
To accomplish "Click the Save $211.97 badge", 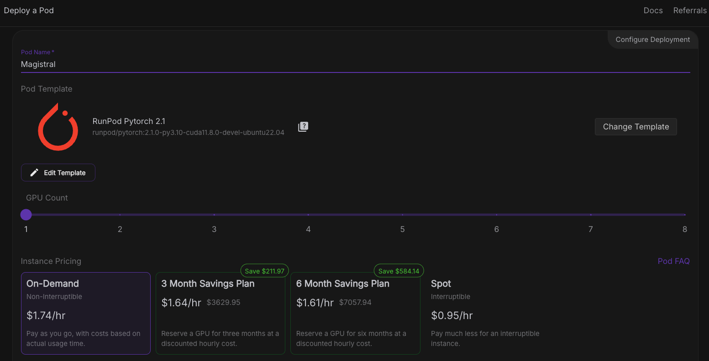I will [264, 271].
